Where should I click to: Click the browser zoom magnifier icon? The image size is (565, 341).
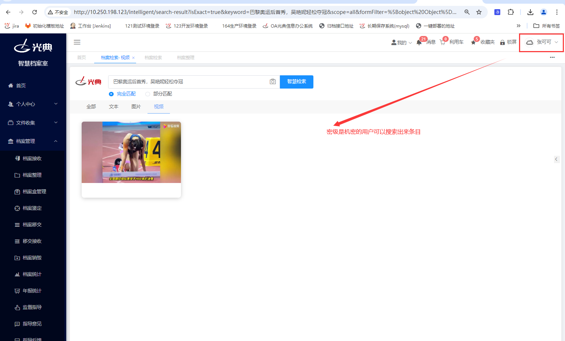pyautogui.click(x=467, y=12)
